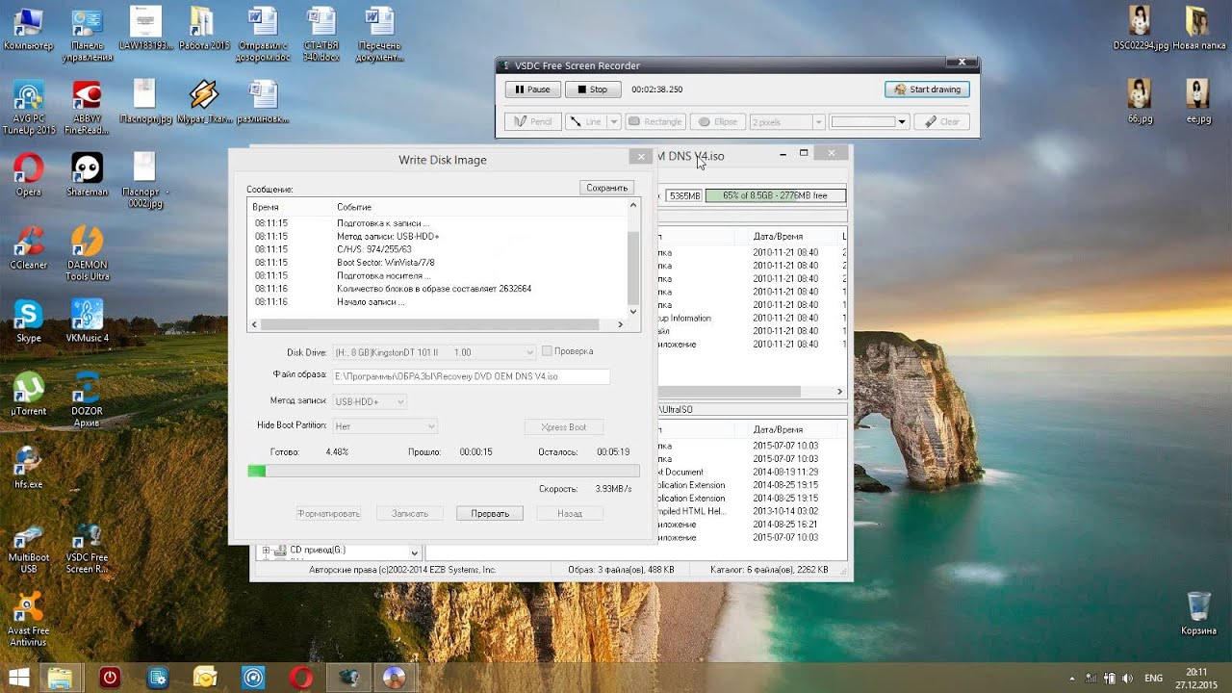Screen dimensions: 1232x693
Task: Select the Ellipse drawing tool
Action: pos(717,122)
